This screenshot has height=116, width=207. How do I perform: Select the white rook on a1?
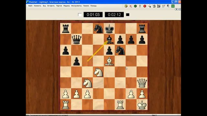(66, 105)
